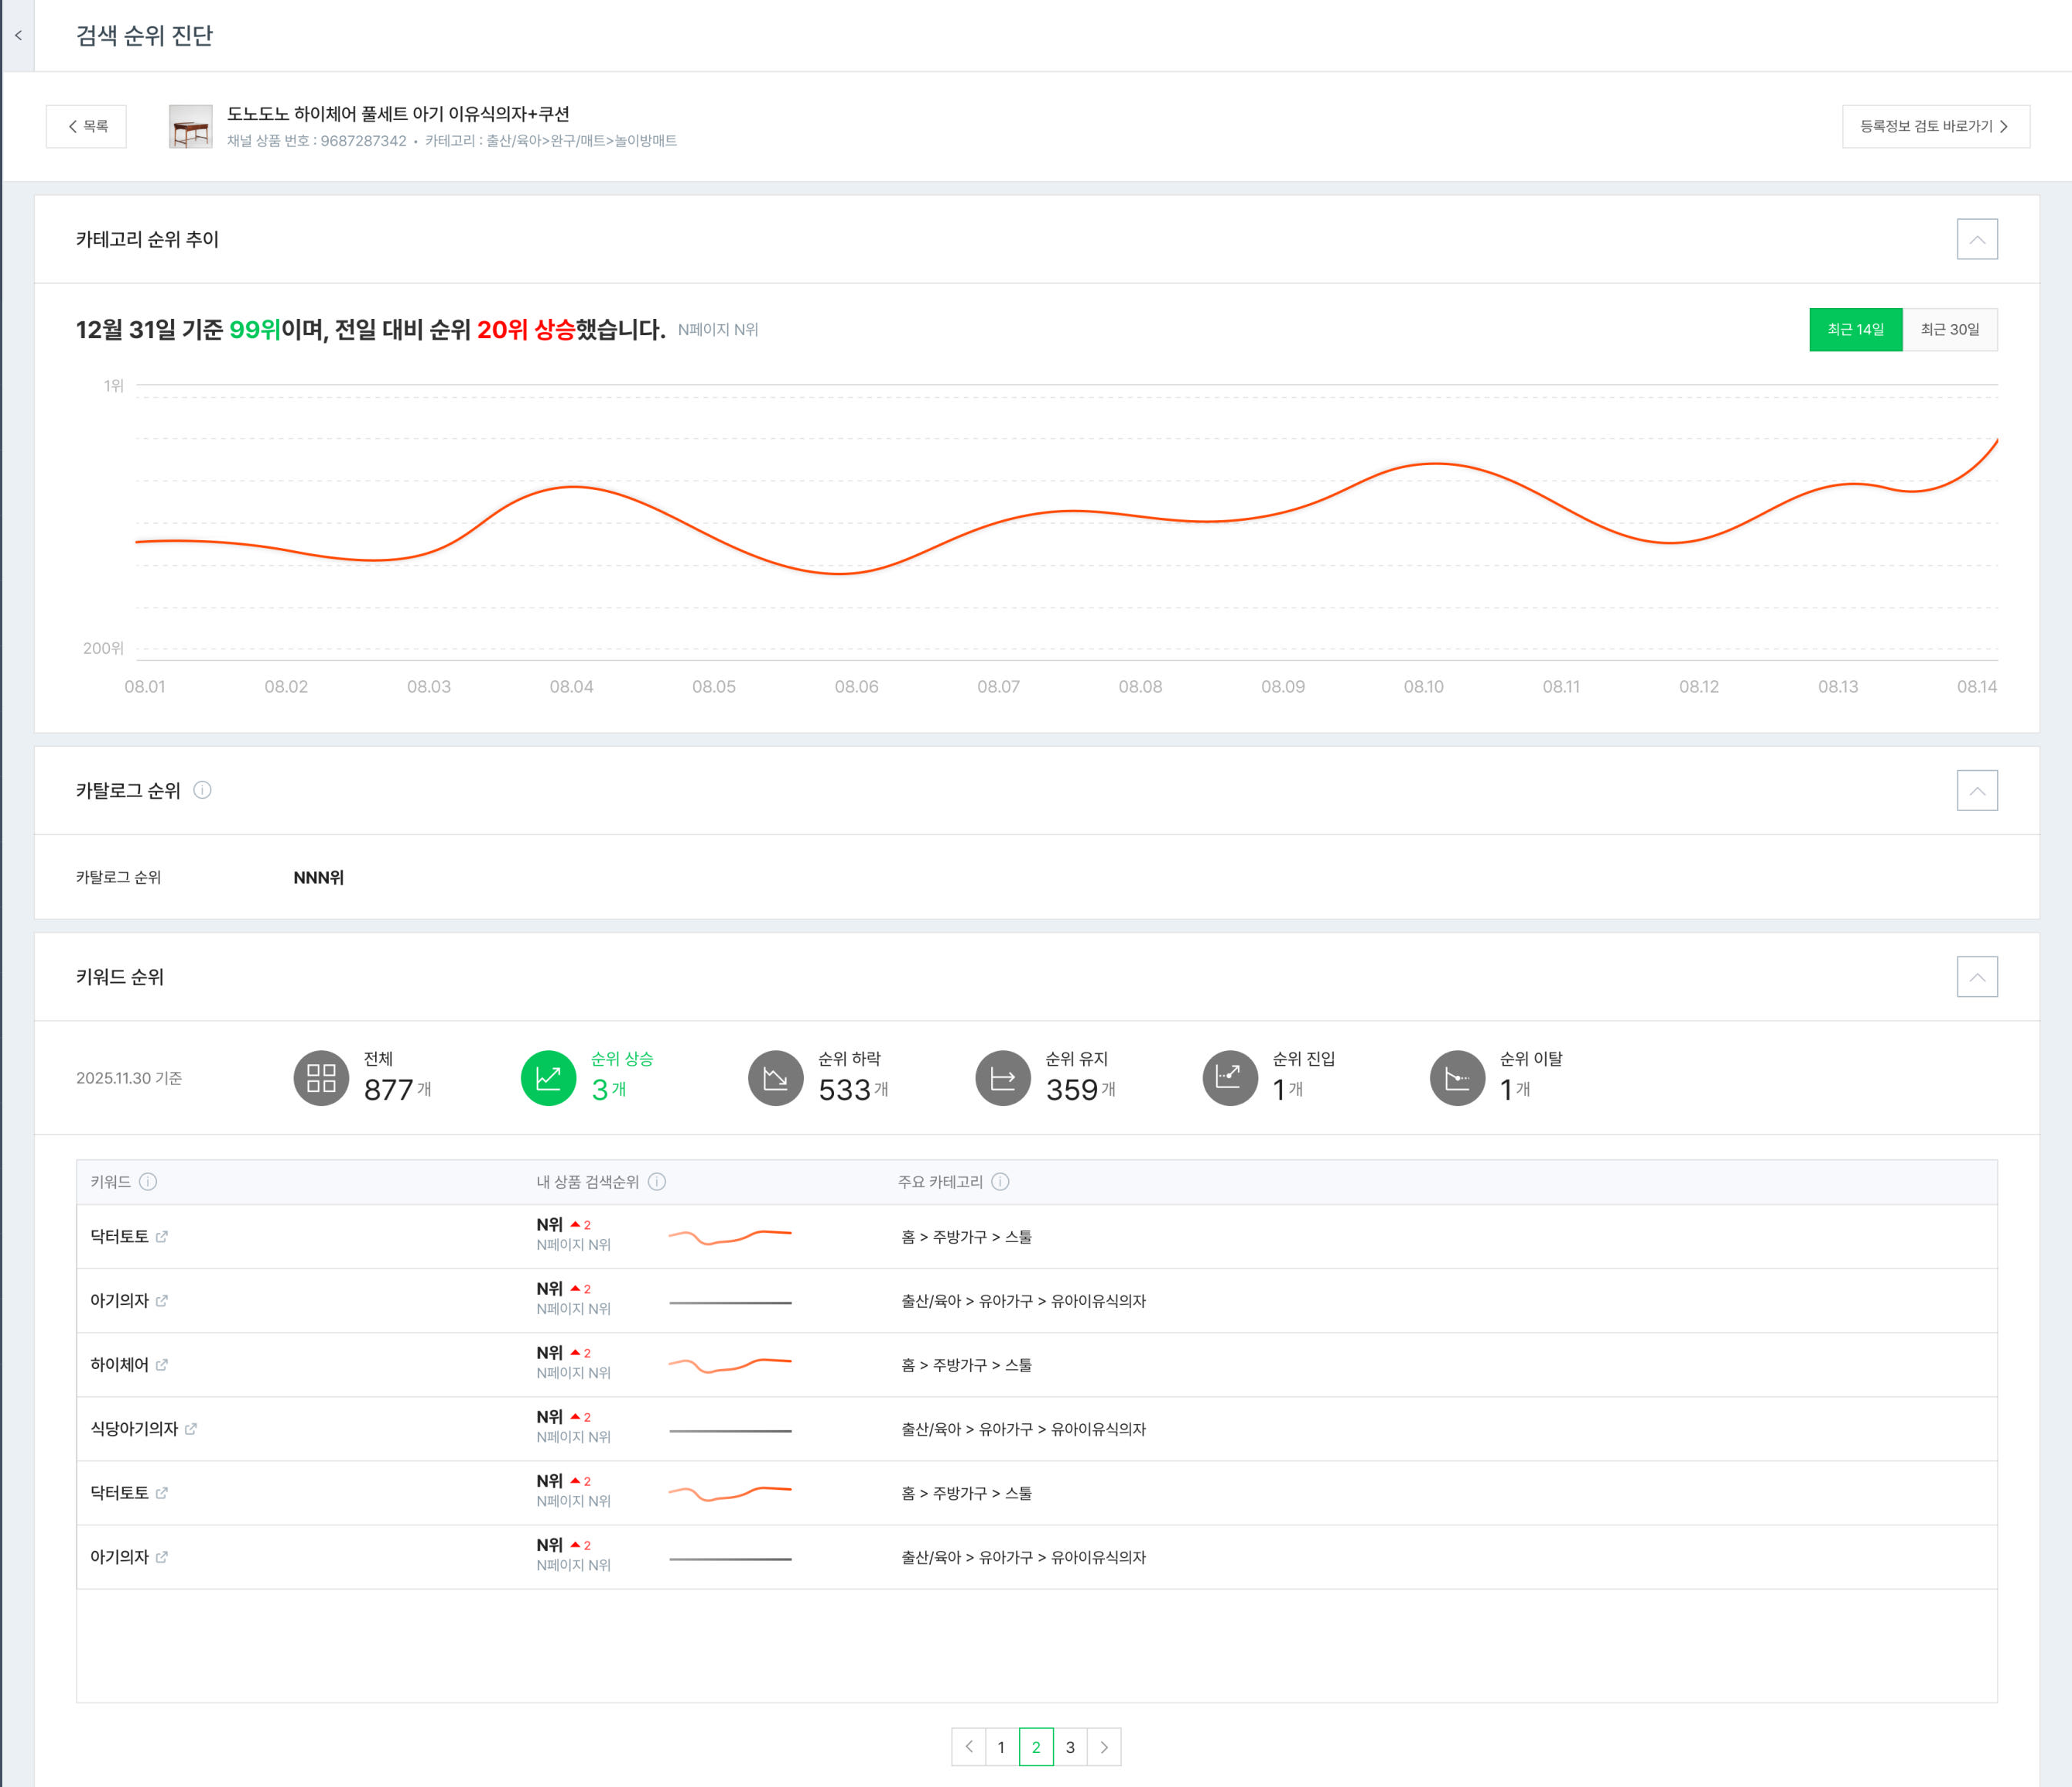This screenshot has width=2072, height=1787.
Task: Select the 순위 하락 filter icon
Action: click(775, 1078)
